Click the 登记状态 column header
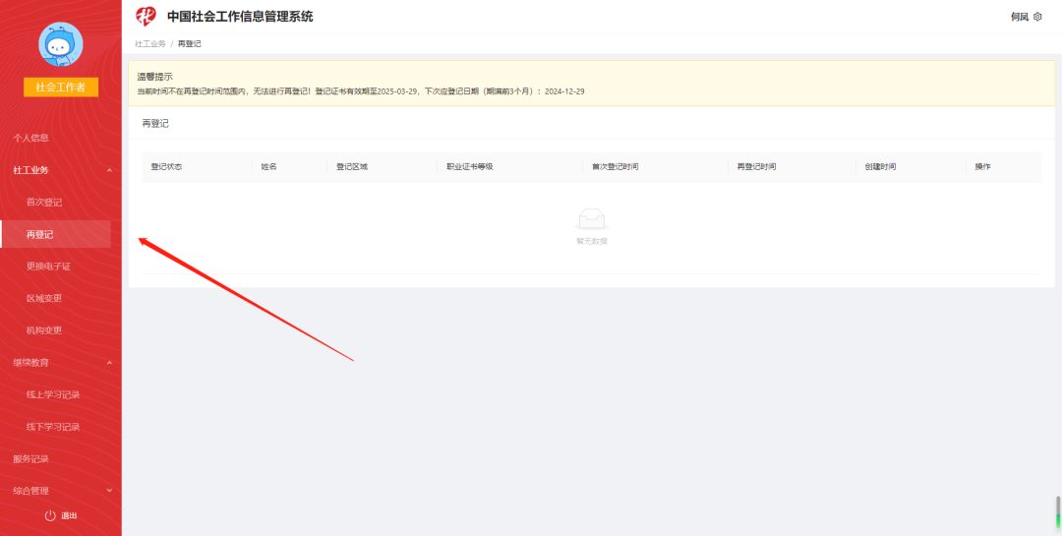The width and height of the screenshot is (1062, 536). click(166, 167)
